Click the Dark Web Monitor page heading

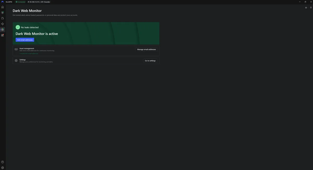click(x=27, y=11)
